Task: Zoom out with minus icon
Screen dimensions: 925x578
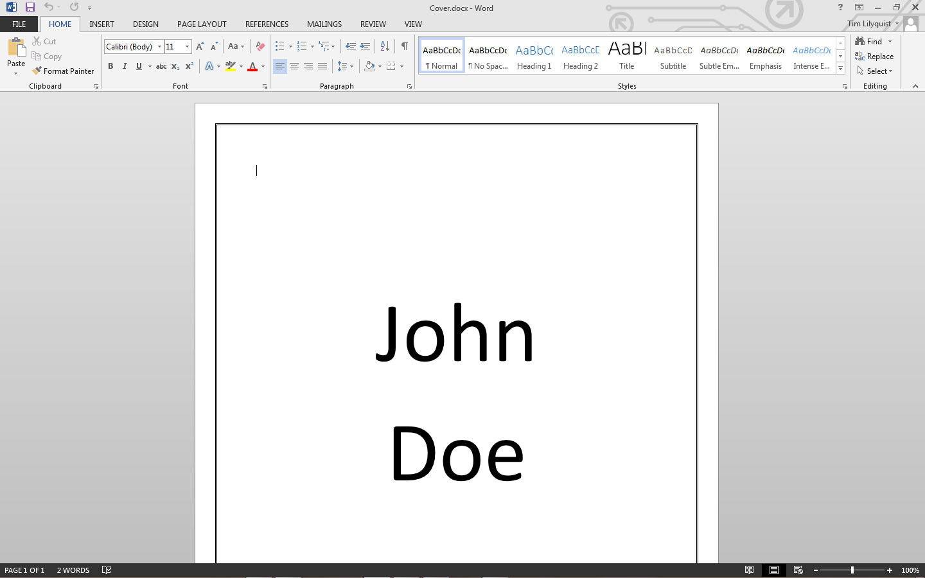Action: tap(816, 570)
